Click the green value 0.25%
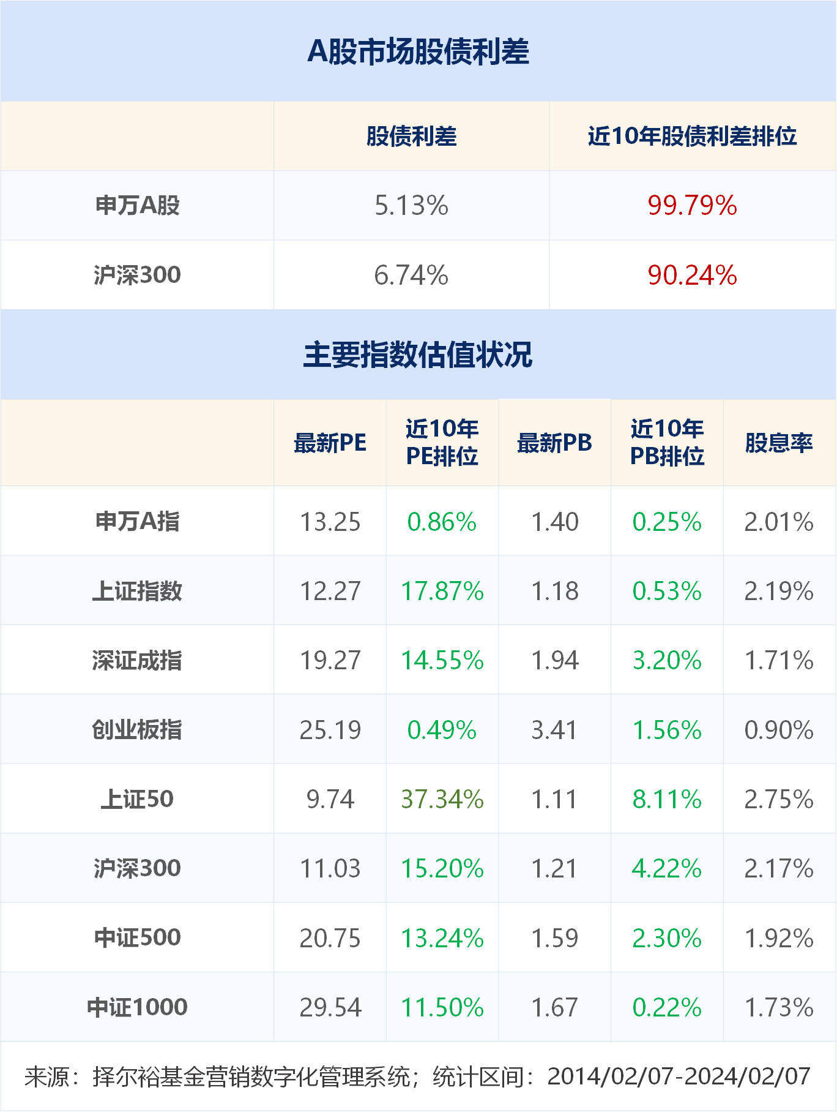The height and width of the screenshot is (1112, 837). [x=668, y=522]
